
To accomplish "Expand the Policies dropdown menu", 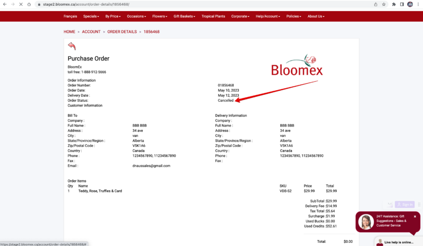I will coord(293,16).
